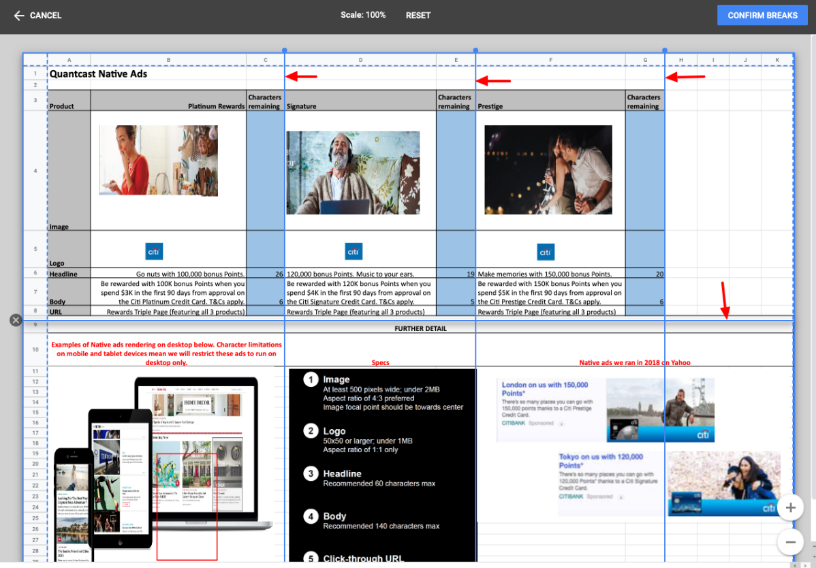Click '120,000 bonus Points. Music to your ears.' cell

click(360, 274)
